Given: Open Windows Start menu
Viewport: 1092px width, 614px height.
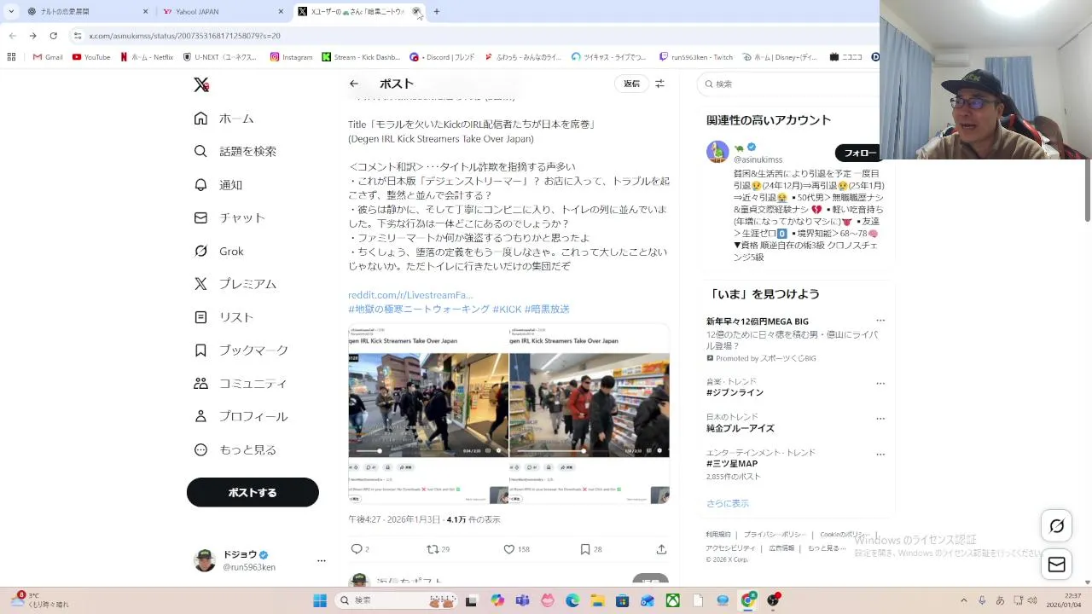Looking at the screenshot, I should pyautogui.click(x=320, y=600).
